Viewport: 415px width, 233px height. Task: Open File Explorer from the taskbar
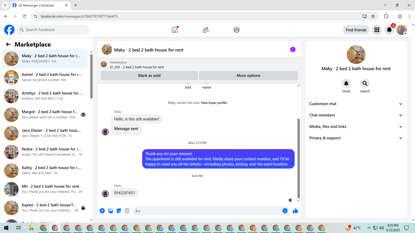[x=31, y=228]
